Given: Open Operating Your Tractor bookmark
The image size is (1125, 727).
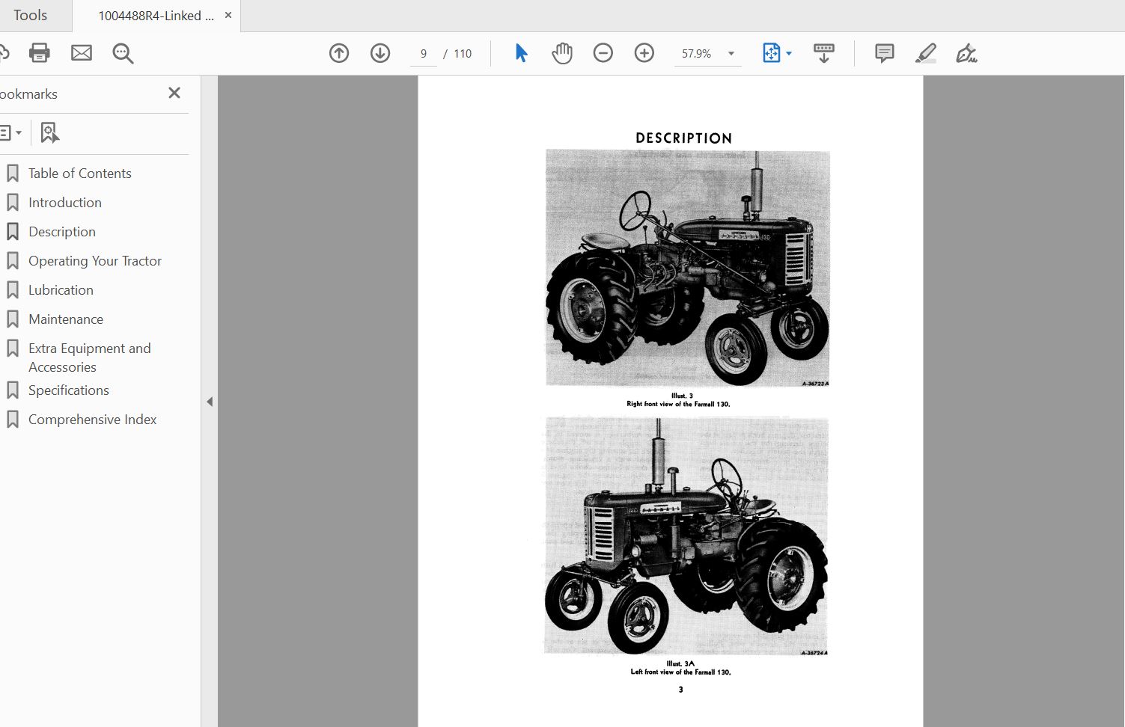Looking at the screenshot, I should 95,261.
